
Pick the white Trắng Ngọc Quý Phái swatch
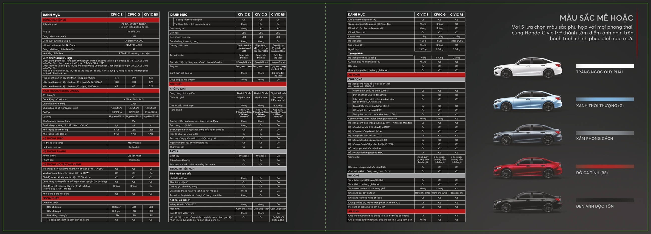click(604, 66)
